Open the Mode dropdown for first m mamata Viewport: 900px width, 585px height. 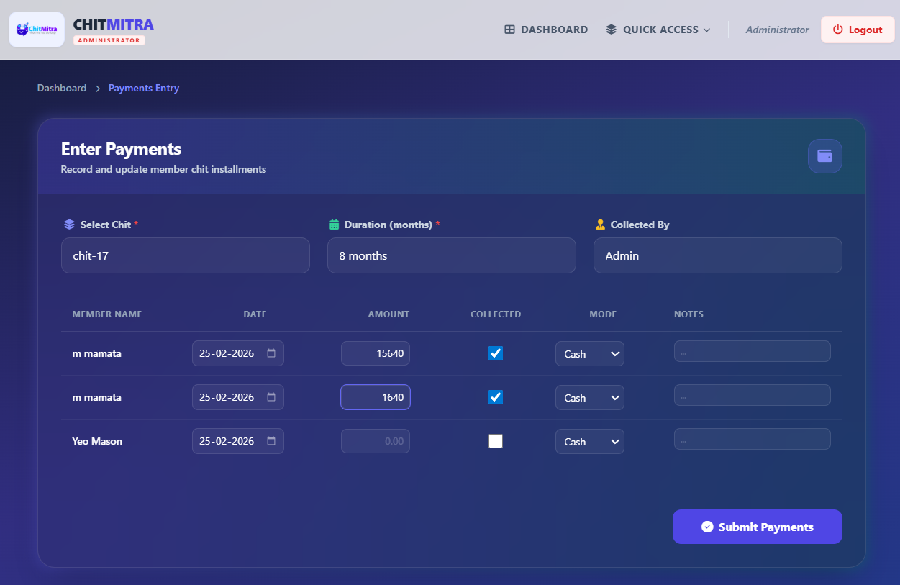pyautogui.click(x=589, y=354)
